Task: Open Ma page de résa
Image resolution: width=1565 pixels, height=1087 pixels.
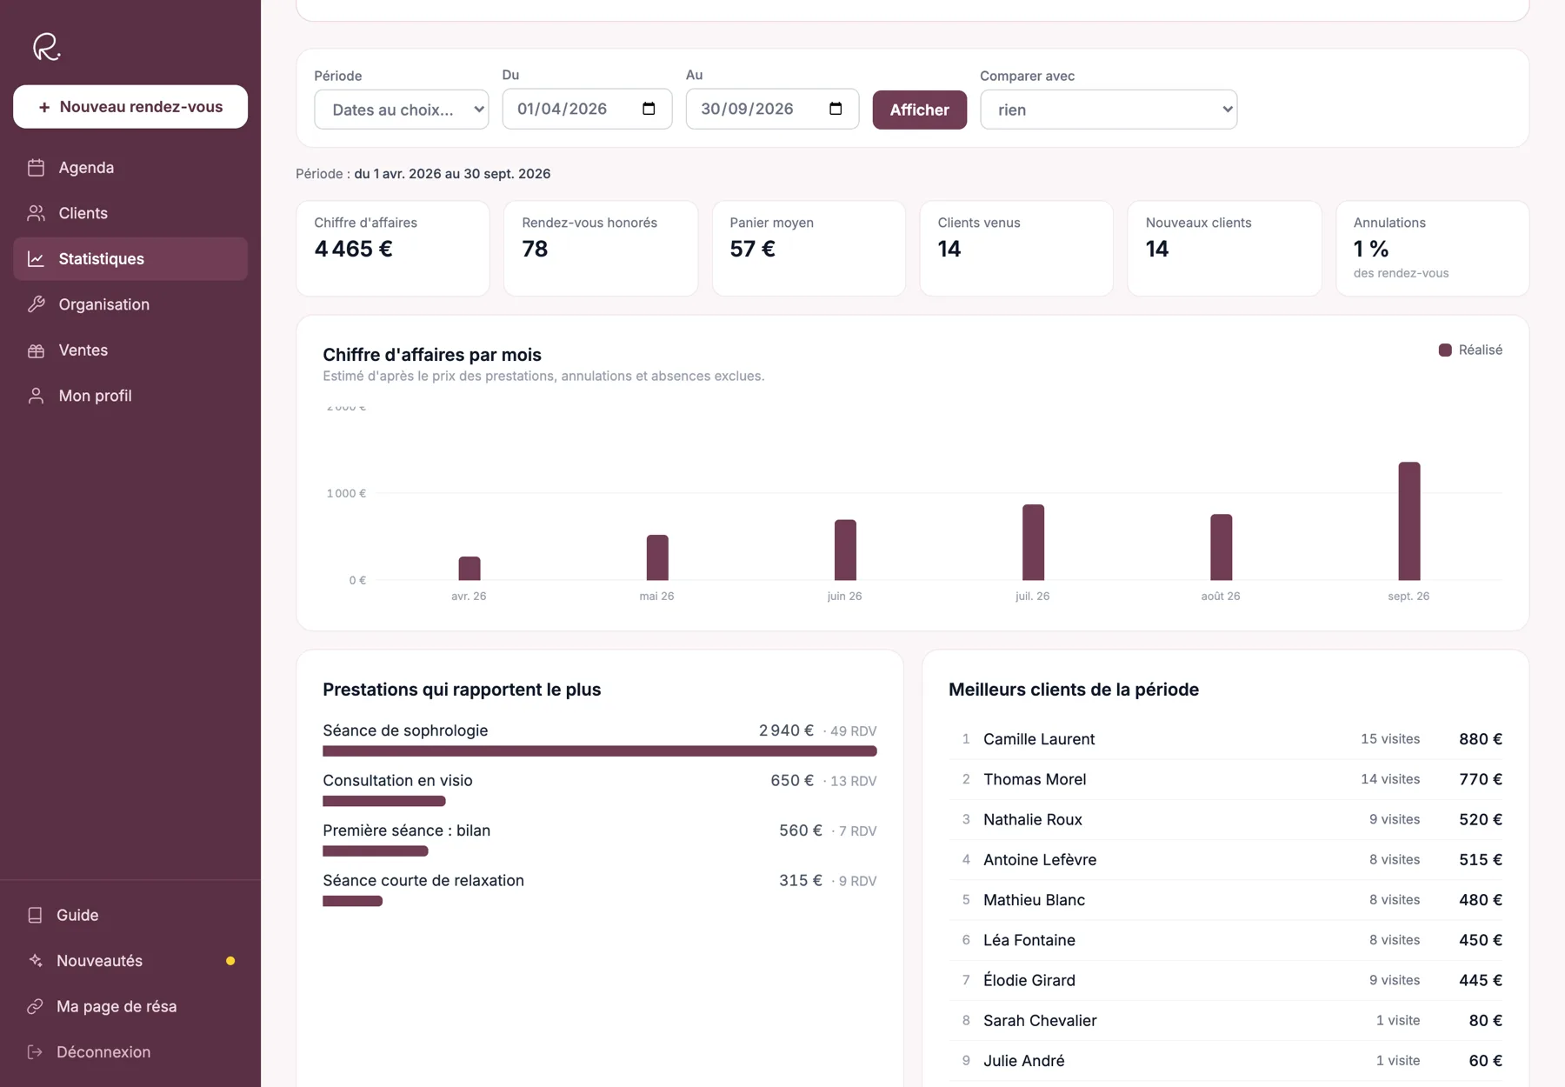Action: coord(130,1006)
